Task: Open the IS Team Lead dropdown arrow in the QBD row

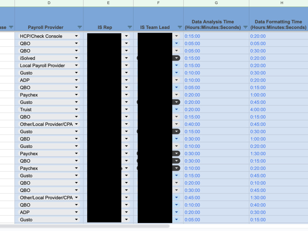Action: 176,139
